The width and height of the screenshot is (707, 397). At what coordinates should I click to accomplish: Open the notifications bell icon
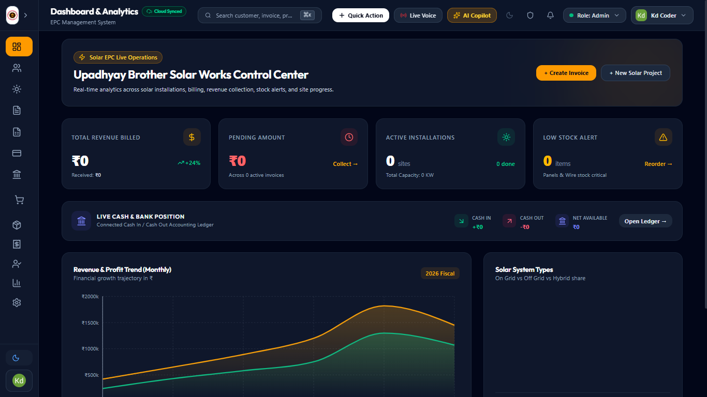point(550,16)
